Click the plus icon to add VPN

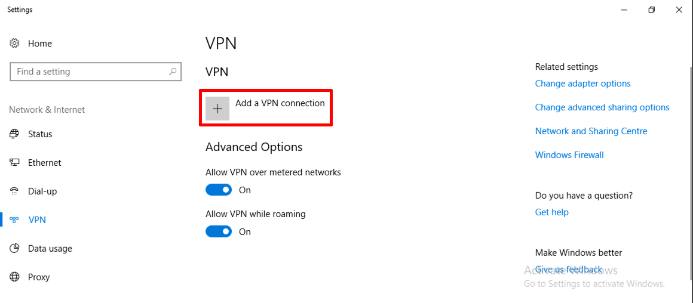coord(217,109)
